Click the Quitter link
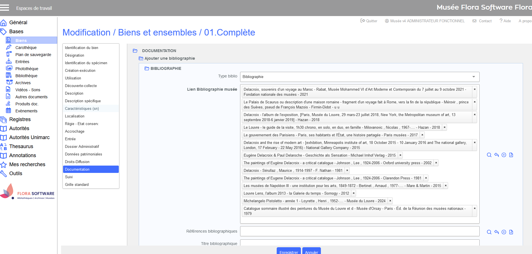532x254 pixels. (x=369, y=21)
